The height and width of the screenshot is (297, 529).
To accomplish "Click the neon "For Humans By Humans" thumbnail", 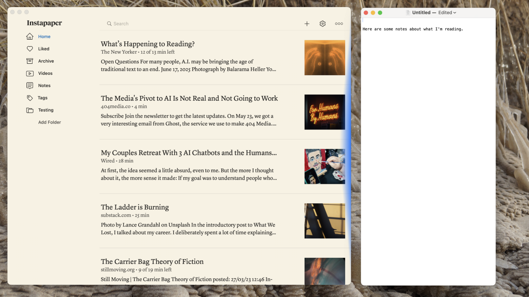I will 324,112.
